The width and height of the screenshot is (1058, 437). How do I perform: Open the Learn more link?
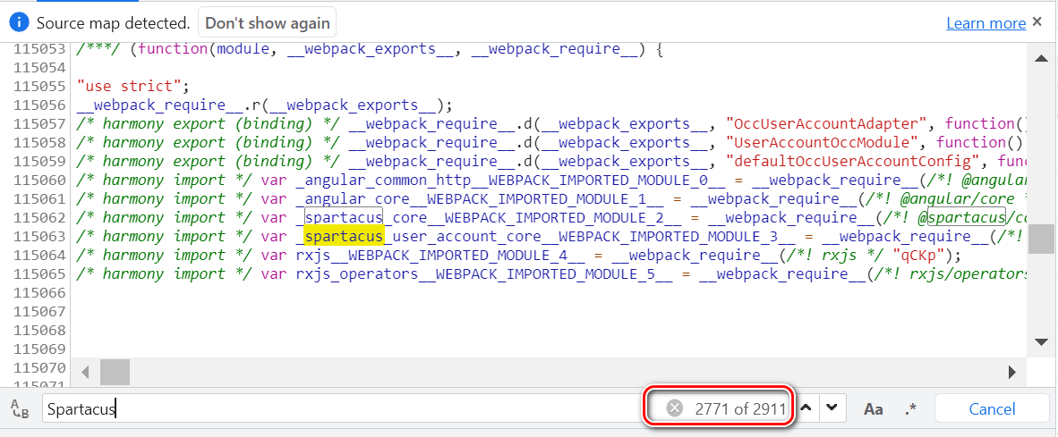click(985, 23)
